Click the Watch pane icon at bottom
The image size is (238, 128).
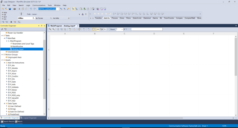coord(16,121)
